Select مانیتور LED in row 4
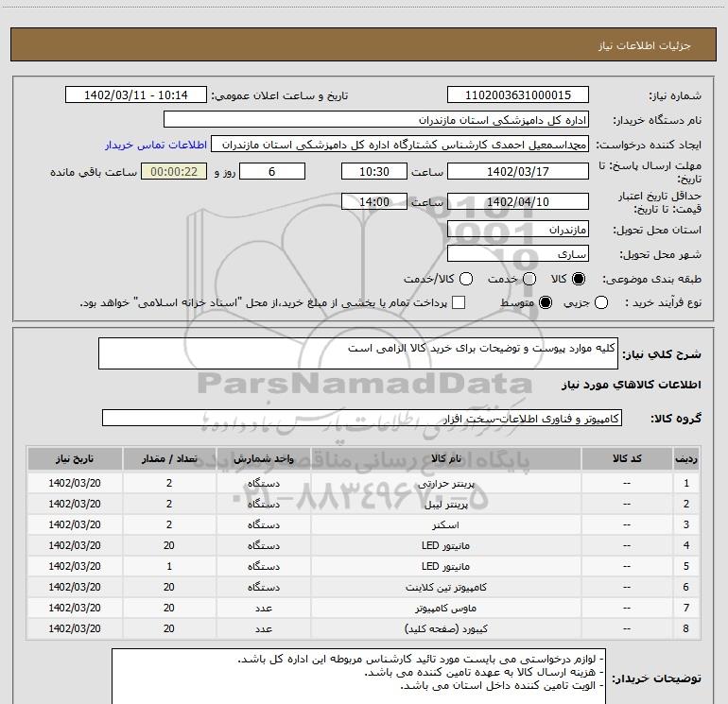 [445, 545]
